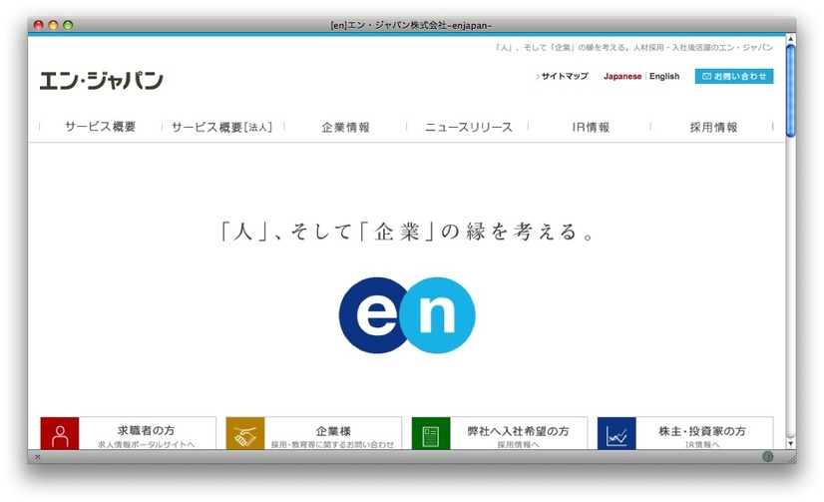The width and height of the screenshot is (824, 502).
Task: Click the yellow handshake icon for companies
Action: [x=245, y=434]
